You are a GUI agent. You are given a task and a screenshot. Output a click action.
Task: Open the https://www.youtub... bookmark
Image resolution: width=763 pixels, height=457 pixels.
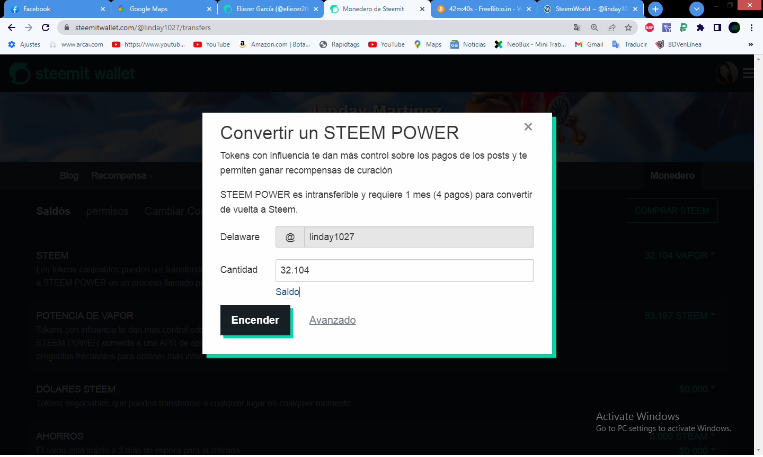point(149,44)
